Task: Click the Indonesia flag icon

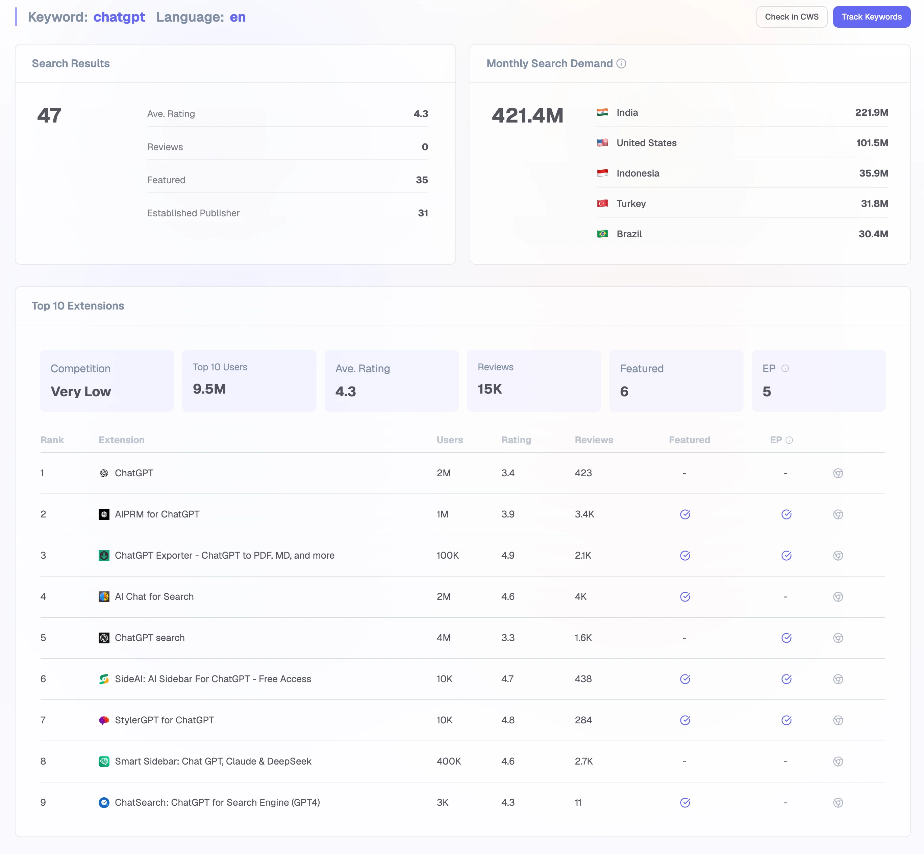Action: tap(602, 173)
